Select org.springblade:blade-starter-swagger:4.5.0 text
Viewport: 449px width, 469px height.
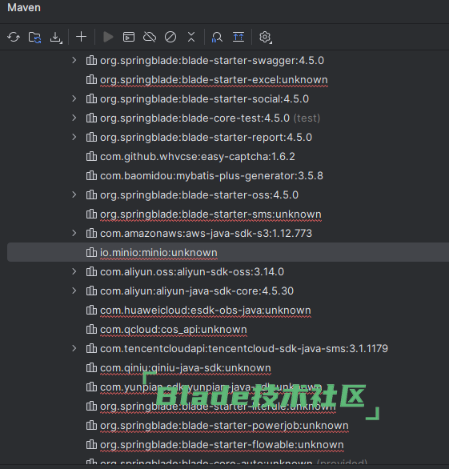point(212,61)
